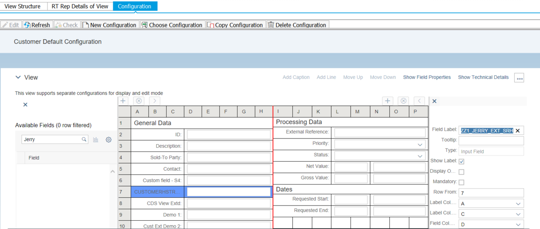Uncheck the Show Label checkbox

tap(462, 161)
